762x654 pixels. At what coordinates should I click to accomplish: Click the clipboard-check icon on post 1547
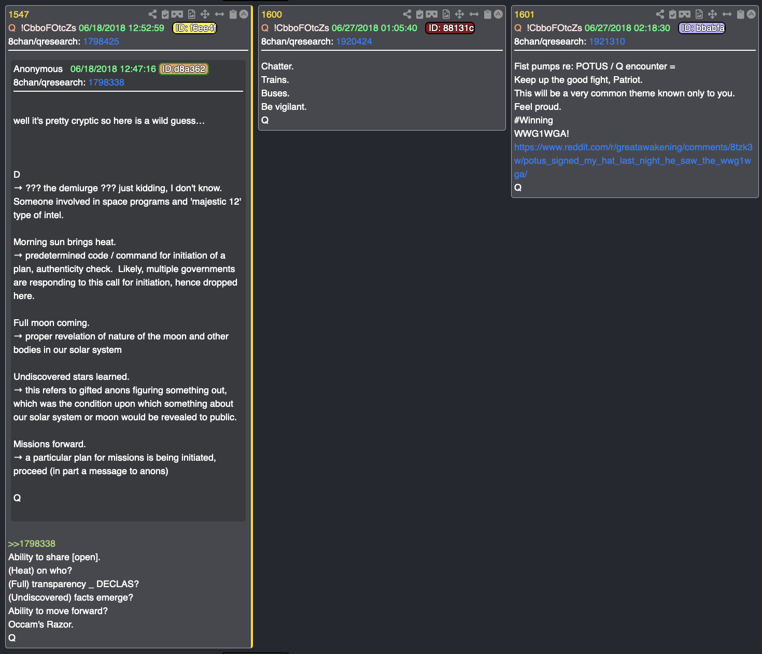[x=165, y=15]
